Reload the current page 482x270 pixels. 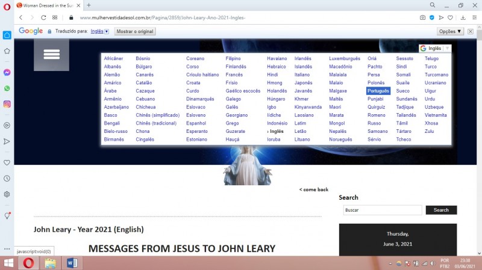[x=43, y=17]
